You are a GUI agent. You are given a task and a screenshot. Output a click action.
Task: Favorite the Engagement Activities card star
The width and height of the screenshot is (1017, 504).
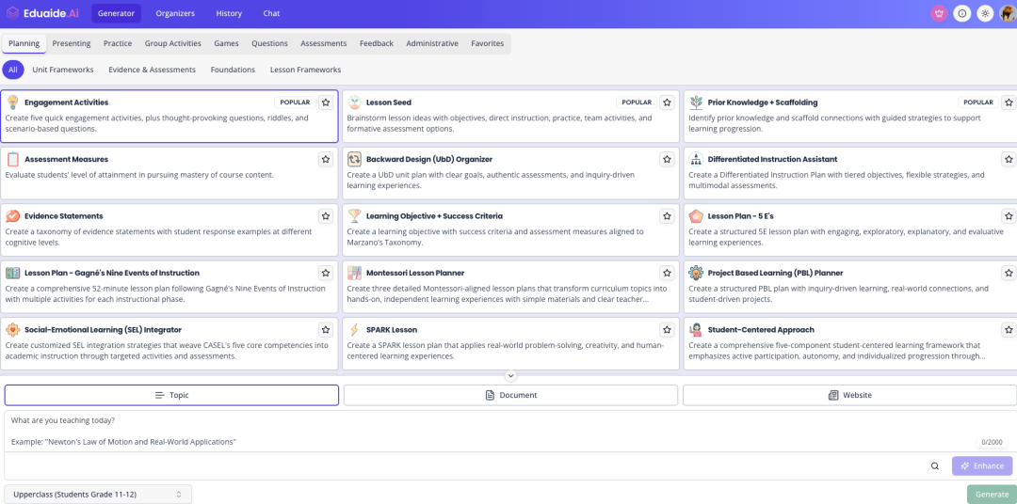tap(326, 102)
